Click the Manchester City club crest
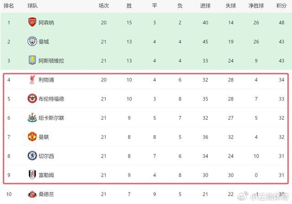Image resolution: width=292 pixels, height=204 pixels. point(32,41)
